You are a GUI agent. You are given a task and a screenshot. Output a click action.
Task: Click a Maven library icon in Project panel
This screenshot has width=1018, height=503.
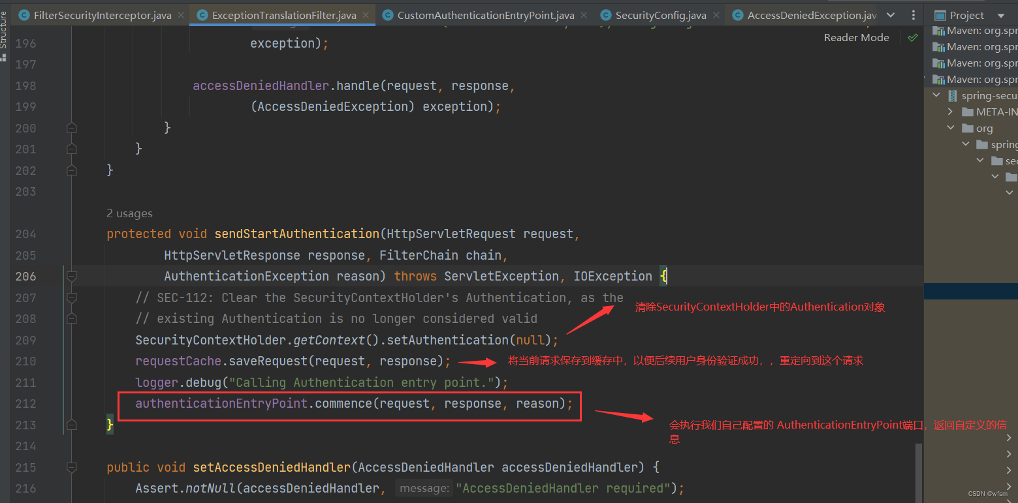[938, 31]
